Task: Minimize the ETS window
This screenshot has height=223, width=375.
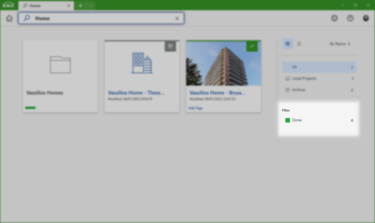Action: click(342, 5)
